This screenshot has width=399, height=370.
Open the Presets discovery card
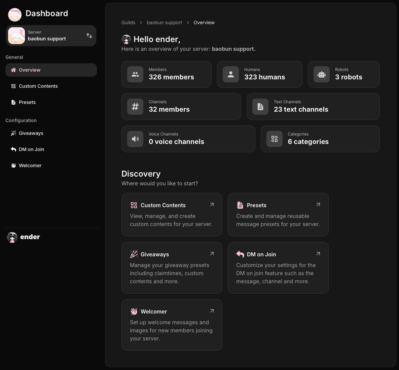(x=278, y=215)
